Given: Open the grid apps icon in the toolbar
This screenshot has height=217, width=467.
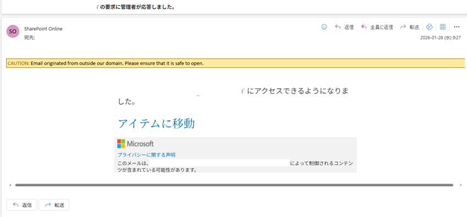Looking at the screenshot, I should [443, 27].
